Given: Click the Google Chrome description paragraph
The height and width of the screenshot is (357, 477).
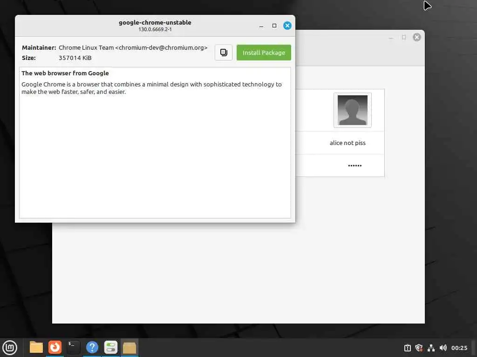Looking at the screenshot, I should 151,88.
